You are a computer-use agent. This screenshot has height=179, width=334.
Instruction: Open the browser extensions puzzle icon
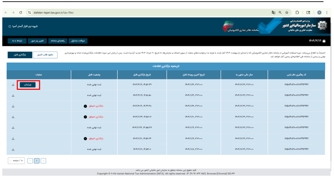[297, 12]
